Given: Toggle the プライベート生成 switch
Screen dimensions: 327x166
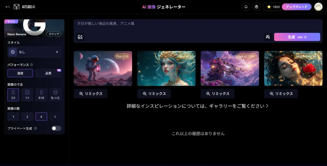Looking at the screenshot, I should 56,128.
